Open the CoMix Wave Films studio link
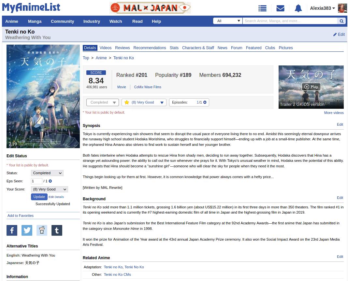348x281 pixels. pos(148,87)
